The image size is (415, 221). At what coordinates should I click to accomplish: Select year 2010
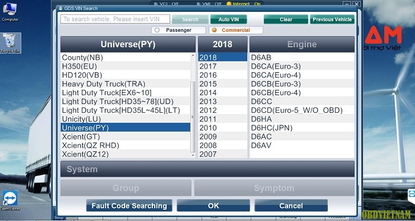coord(222,128)
